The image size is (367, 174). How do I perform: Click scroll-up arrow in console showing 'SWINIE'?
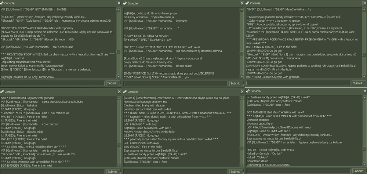tap(119, 10)
